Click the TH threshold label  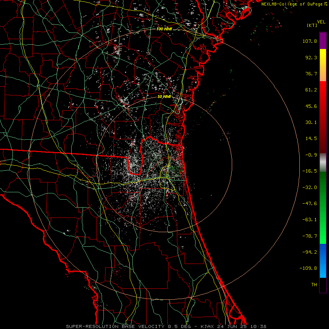tap(314, 285)
